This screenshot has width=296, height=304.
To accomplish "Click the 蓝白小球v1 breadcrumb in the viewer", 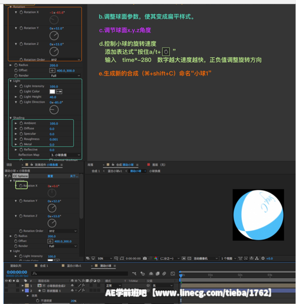I will point(115,171).
